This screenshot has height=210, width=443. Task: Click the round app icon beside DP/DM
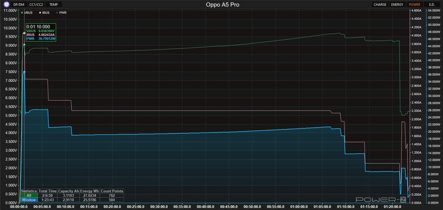6,5
